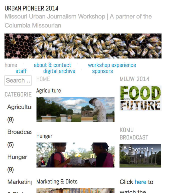This screenshot has width=172, height=193.
Task: Click the Food for the Future logo
Action: (140, 98)
